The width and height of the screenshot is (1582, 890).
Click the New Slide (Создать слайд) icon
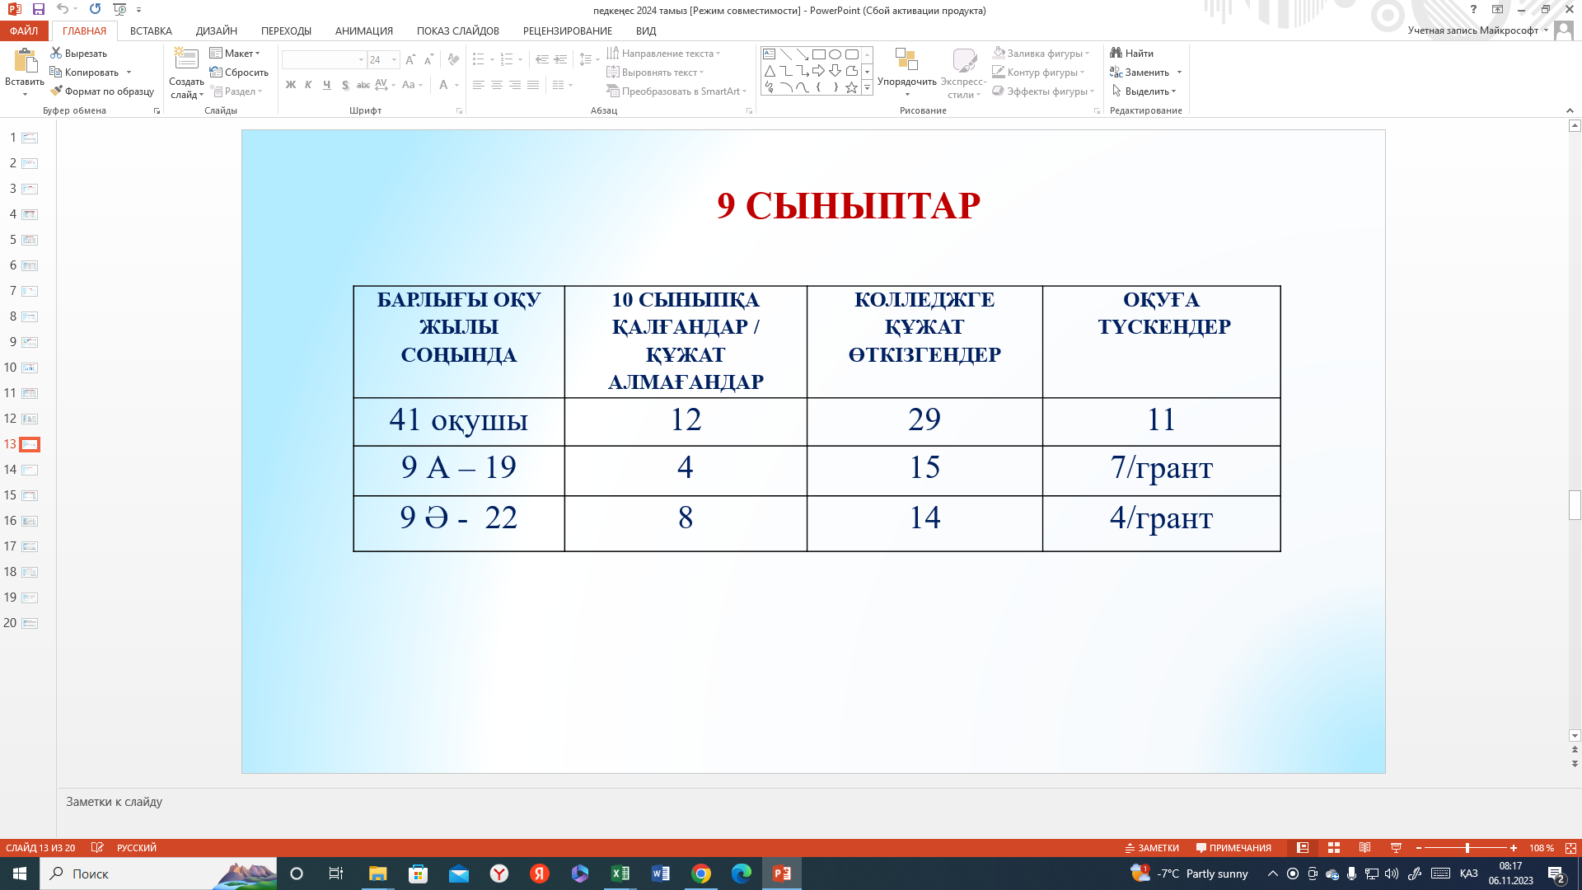click(x=186, y=59)
